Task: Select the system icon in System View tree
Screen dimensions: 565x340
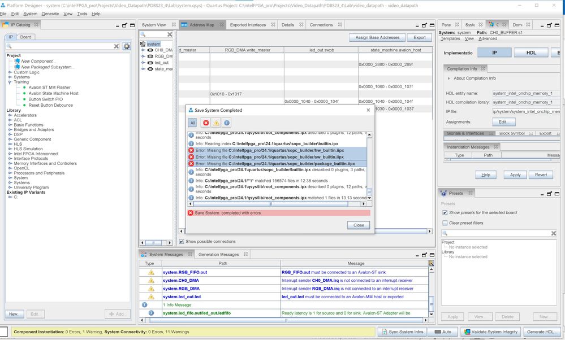Action: [143, 44]
